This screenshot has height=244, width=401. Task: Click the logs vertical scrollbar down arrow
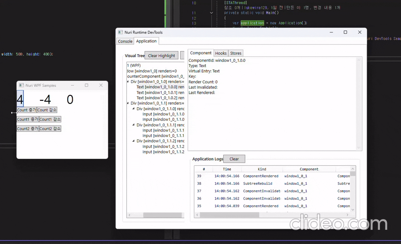click(353, 210)
